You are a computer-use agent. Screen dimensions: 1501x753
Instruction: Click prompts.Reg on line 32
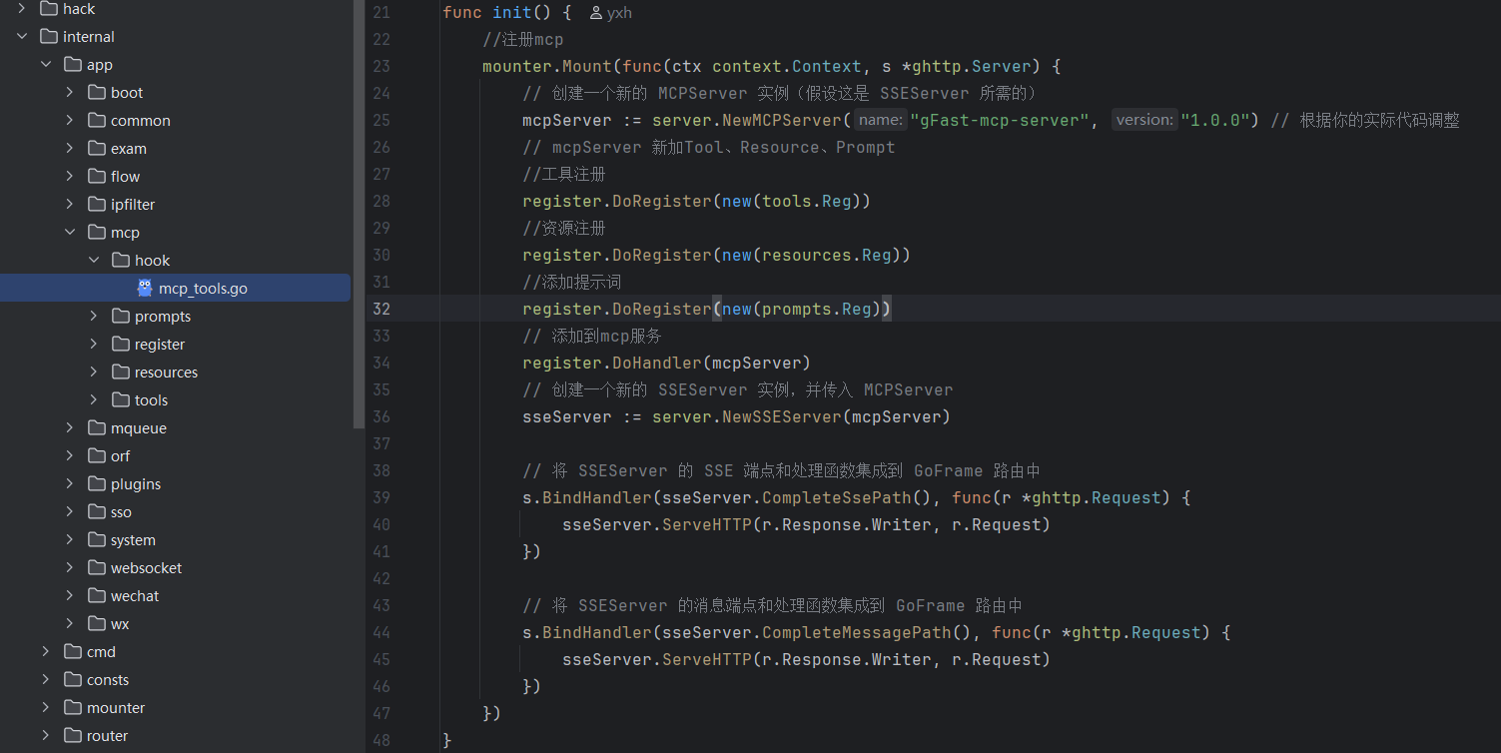point(817,309)
